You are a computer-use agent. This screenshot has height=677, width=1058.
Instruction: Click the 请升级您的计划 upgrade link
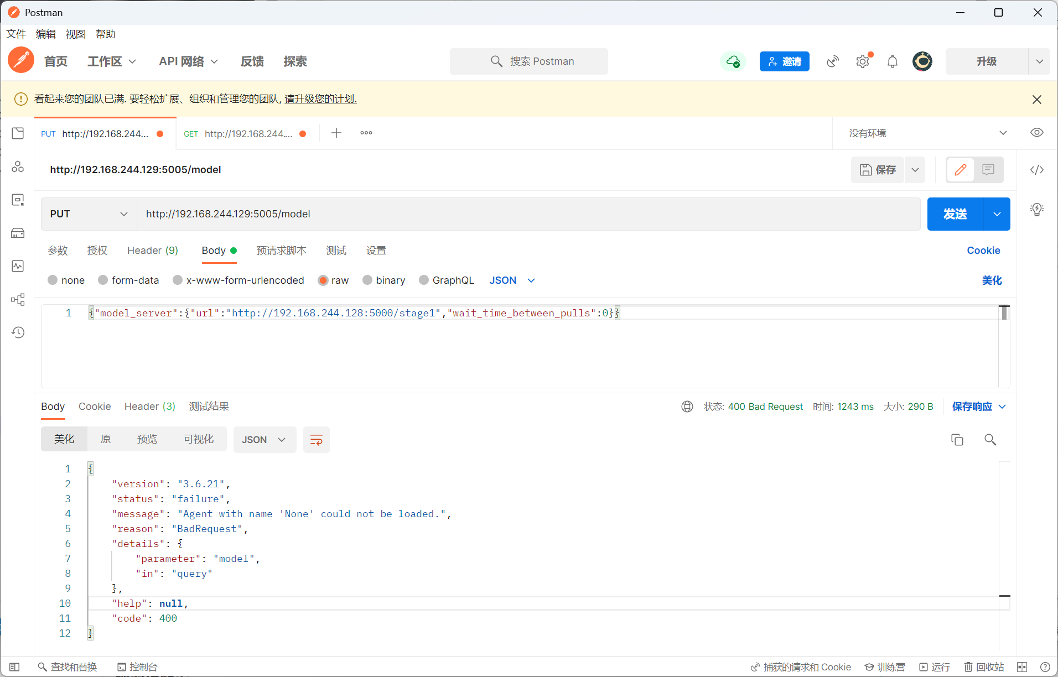tap(320, 99)
